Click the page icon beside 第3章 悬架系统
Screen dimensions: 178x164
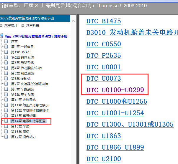(x=6, y=62)
